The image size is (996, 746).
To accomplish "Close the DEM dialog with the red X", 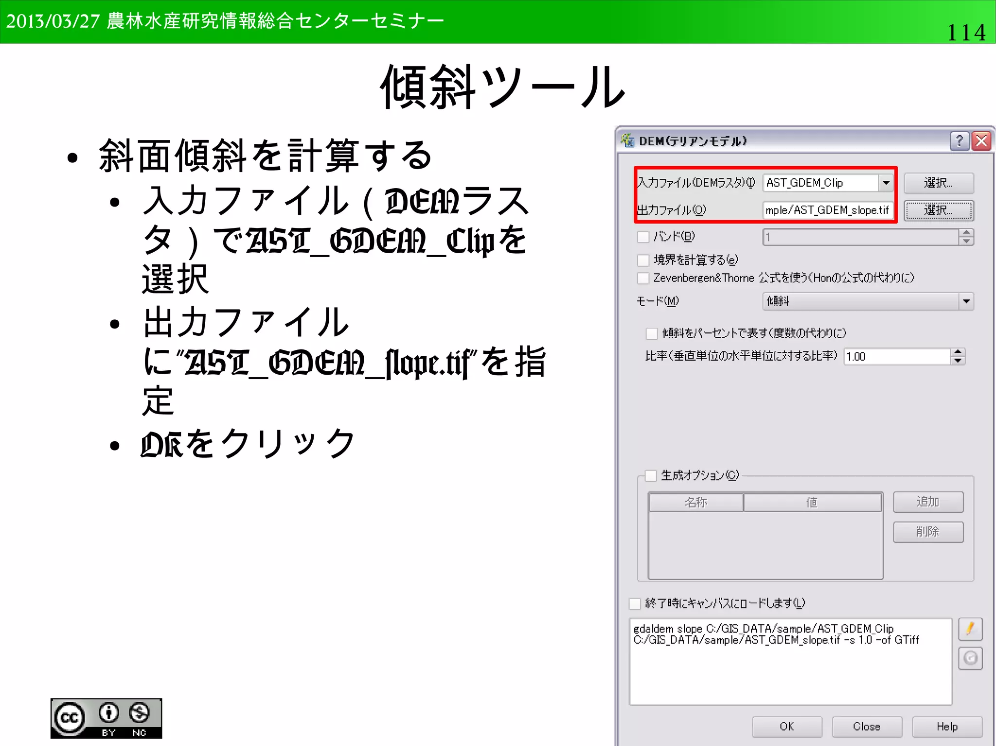I will coord(981,141).
